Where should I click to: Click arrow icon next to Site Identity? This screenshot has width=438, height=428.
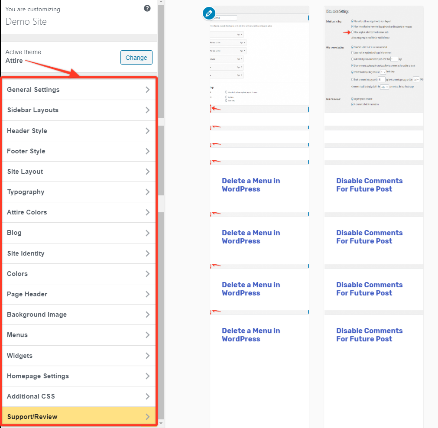[x=148, y=253]
